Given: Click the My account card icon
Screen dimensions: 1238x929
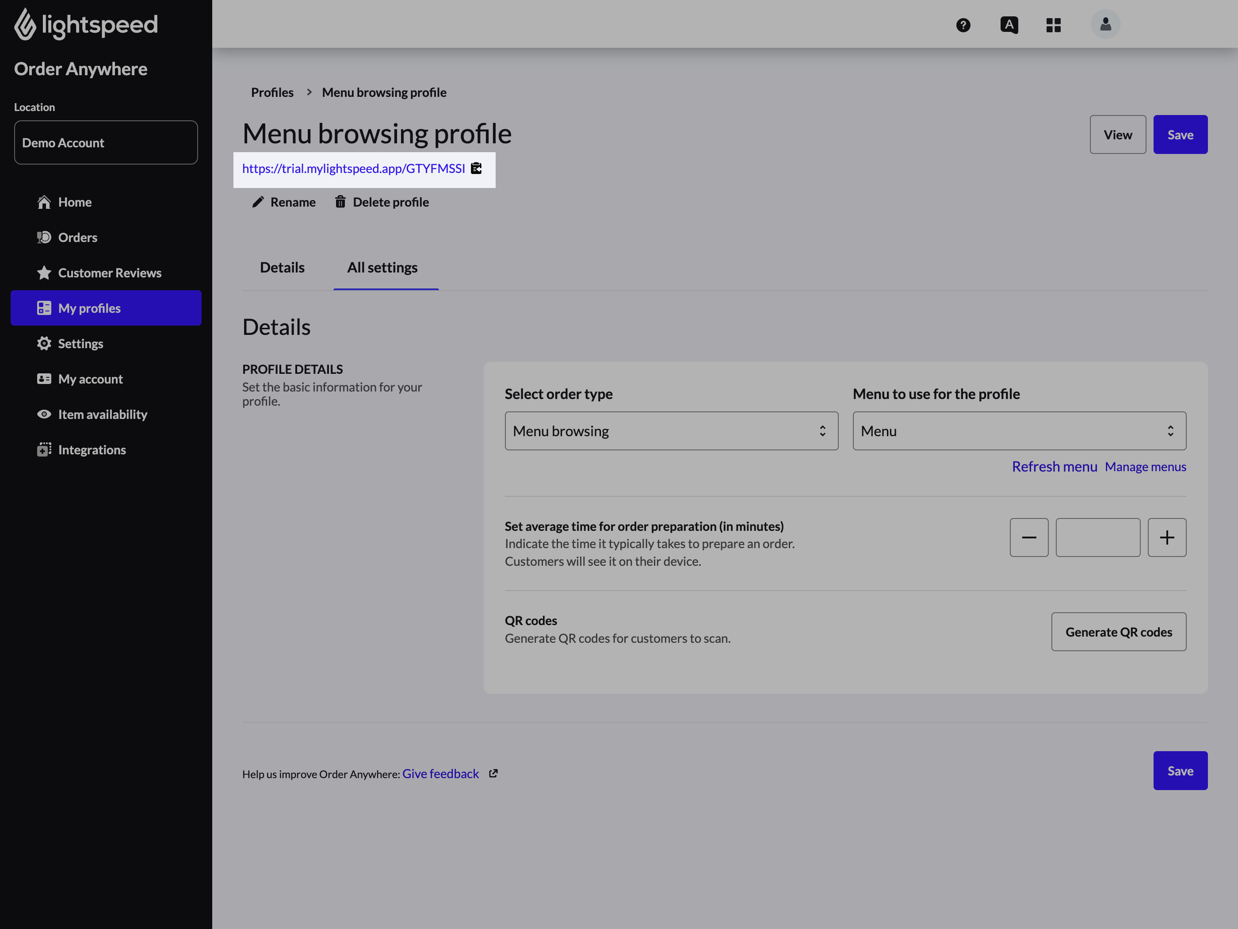Looking at the screenshot, I should pyautogui.click(x=44, y=379).
